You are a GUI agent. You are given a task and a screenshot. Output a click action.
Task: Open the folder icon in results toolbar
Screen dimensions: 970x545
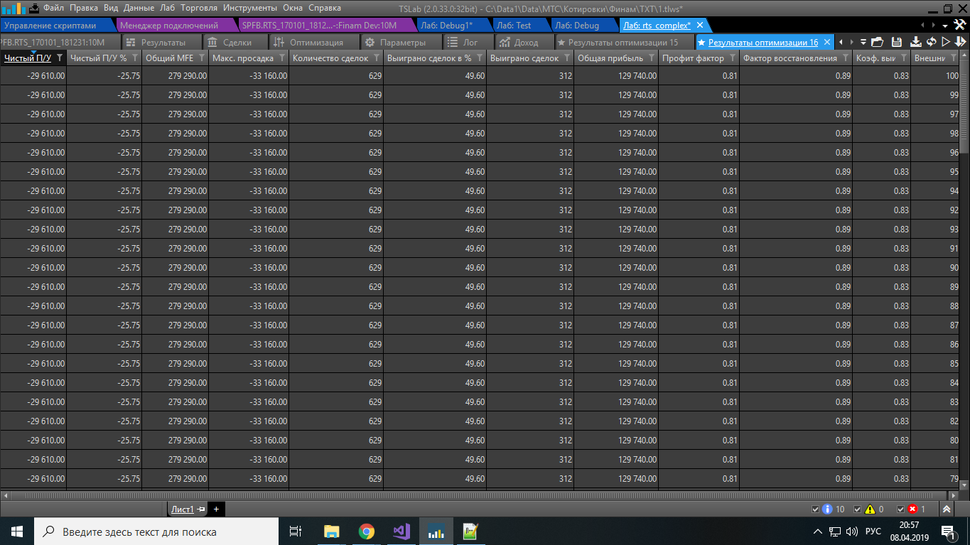tap(877, 42)
